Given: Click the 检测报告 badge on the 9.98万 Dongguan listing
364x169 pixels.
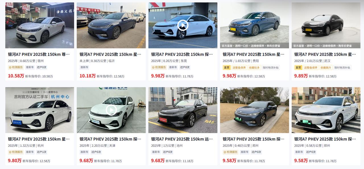Looking at the screenshot, I should point(159,67).
